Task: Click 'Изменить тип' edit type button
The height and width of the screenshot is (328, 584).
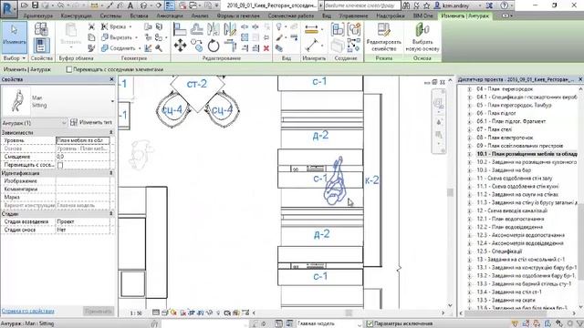Action: click(x=91, y=122)
